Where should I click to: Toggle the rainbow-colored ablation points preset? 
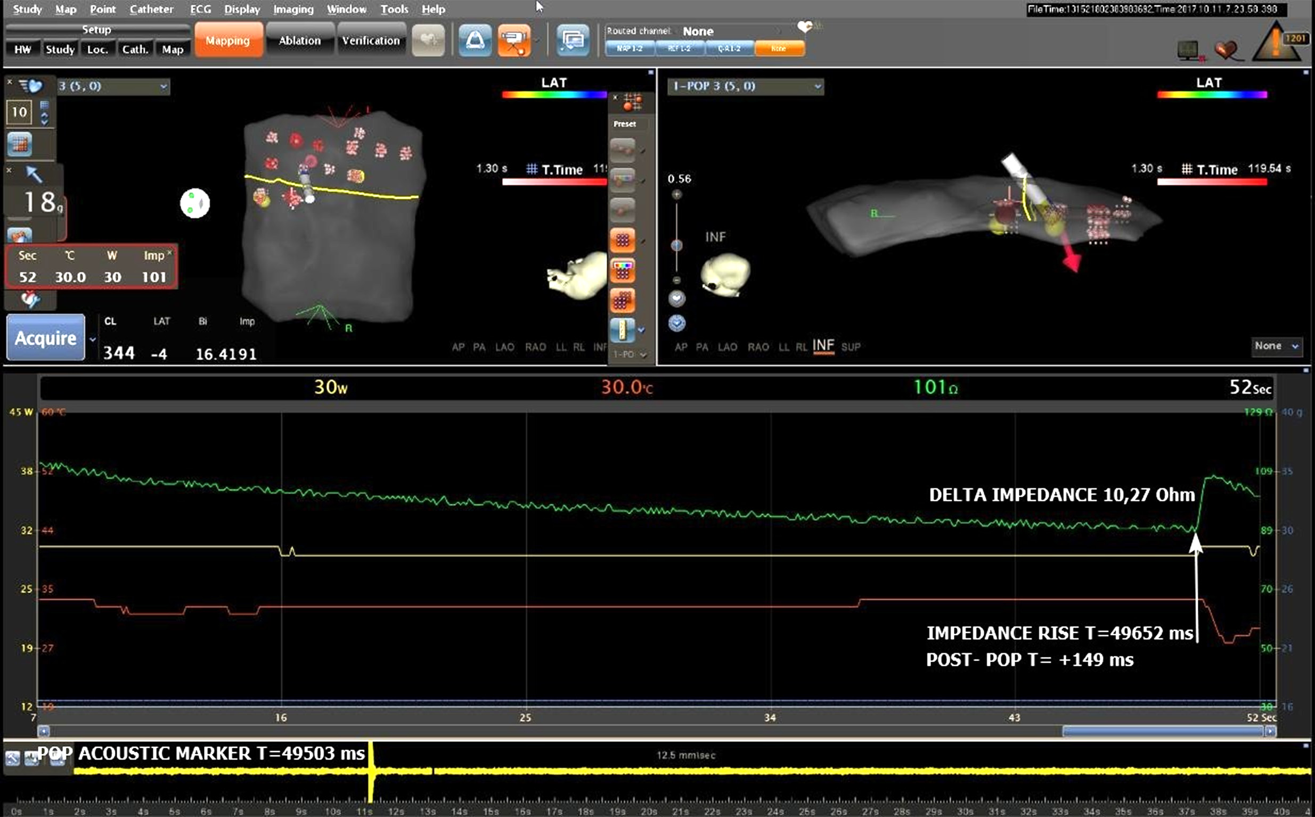click(x=622, y=270)
